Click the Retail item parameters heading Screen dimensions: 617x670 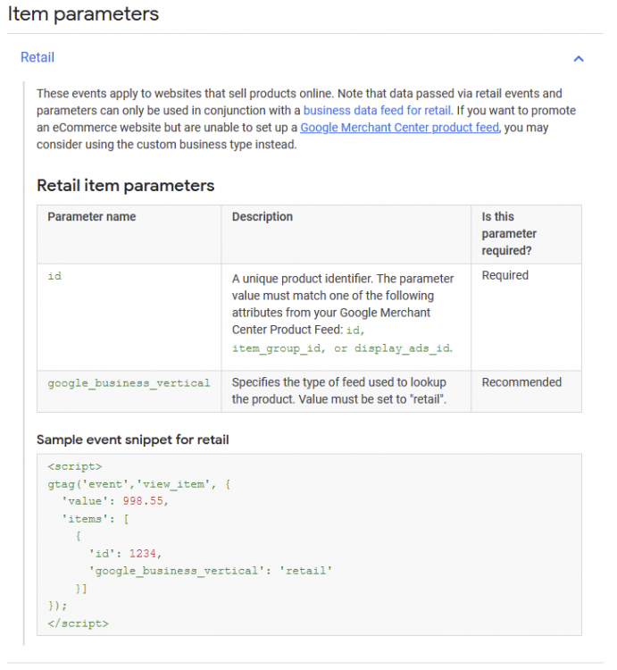pos(125,186)
